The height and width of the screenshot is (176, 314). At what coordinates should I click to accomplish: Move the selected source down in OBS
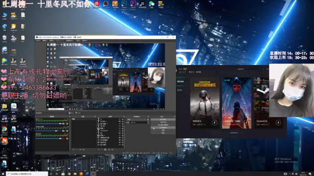coord(112,150)
